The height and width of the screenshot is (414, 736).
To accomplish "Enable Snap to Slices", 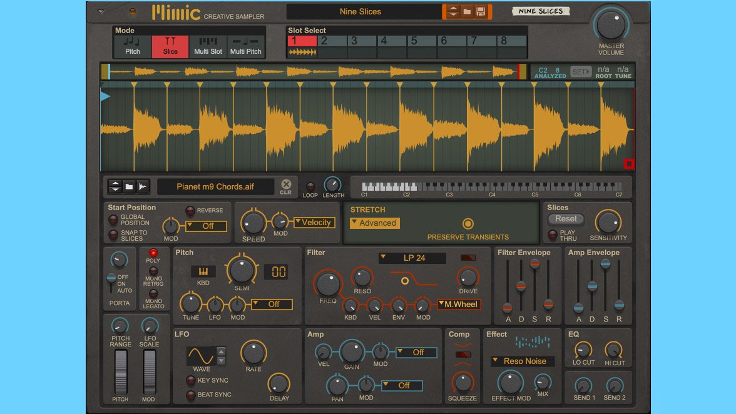I will [x=113, y=235].
